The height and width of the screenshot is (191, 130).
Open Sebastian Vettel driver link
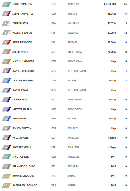23,14
